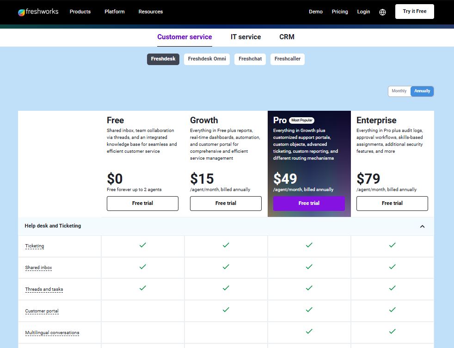Open the Resources menu
Viewport: 454px width, 348px height.
151,12
